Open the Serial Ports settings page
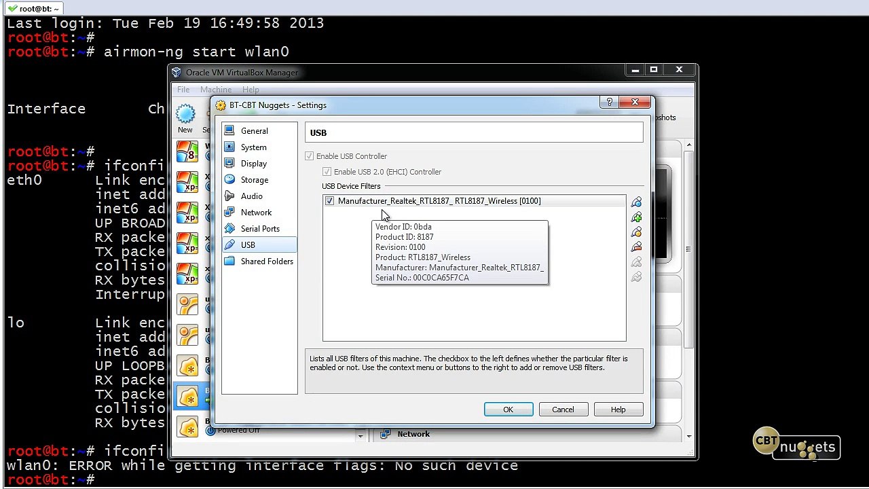869x489 pixels. click(259, 229)
